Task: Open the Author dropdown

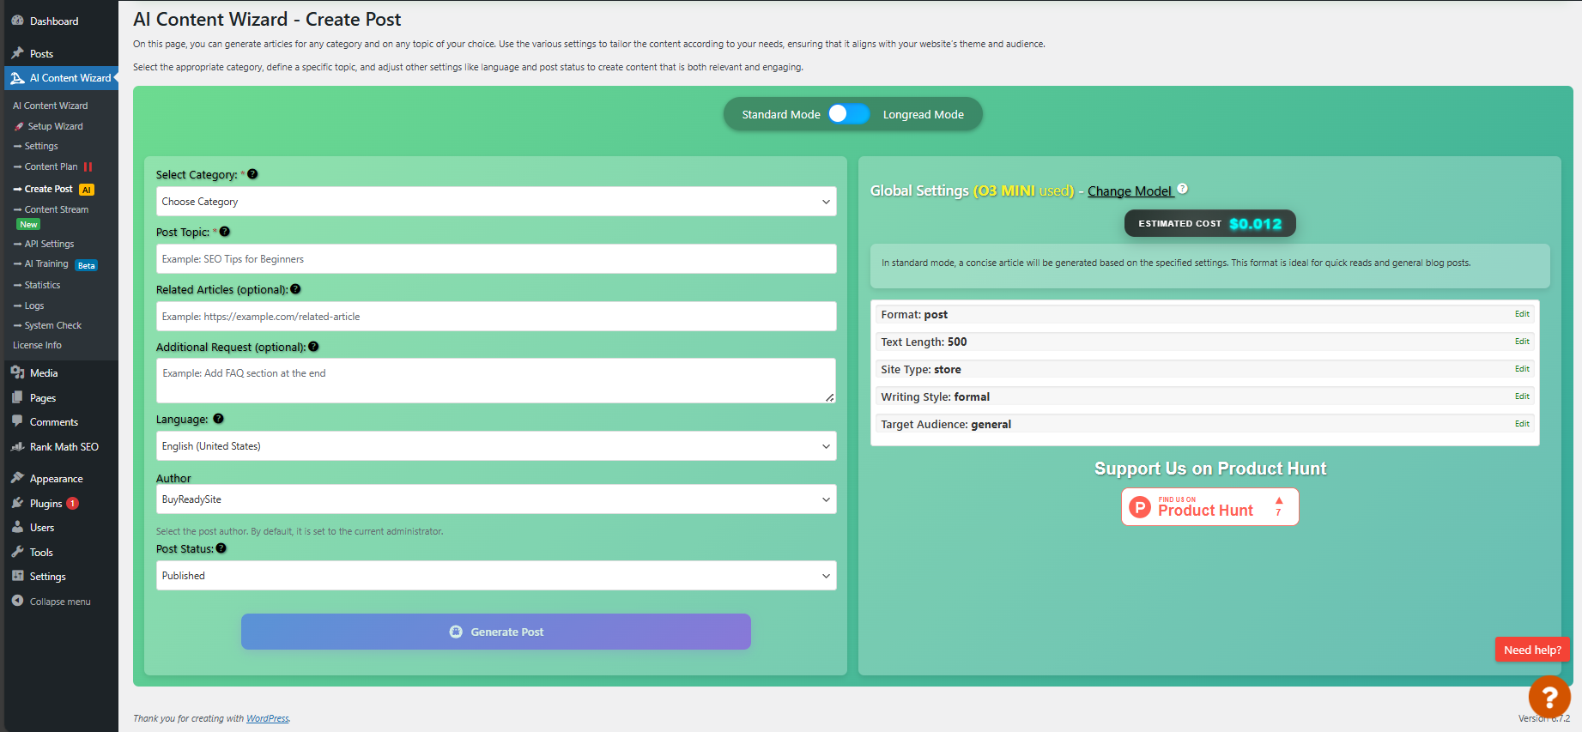Action: click(x=496, y=499)
